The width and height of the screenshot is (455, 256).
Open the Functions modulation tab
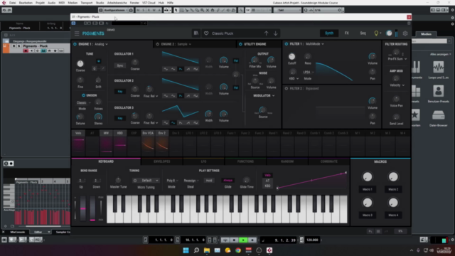pos(245,161)
